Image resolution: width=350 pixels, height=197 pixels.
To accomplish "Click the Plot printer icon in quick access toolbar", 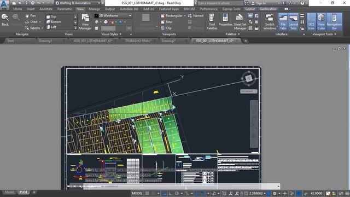I will coord(33,3).
